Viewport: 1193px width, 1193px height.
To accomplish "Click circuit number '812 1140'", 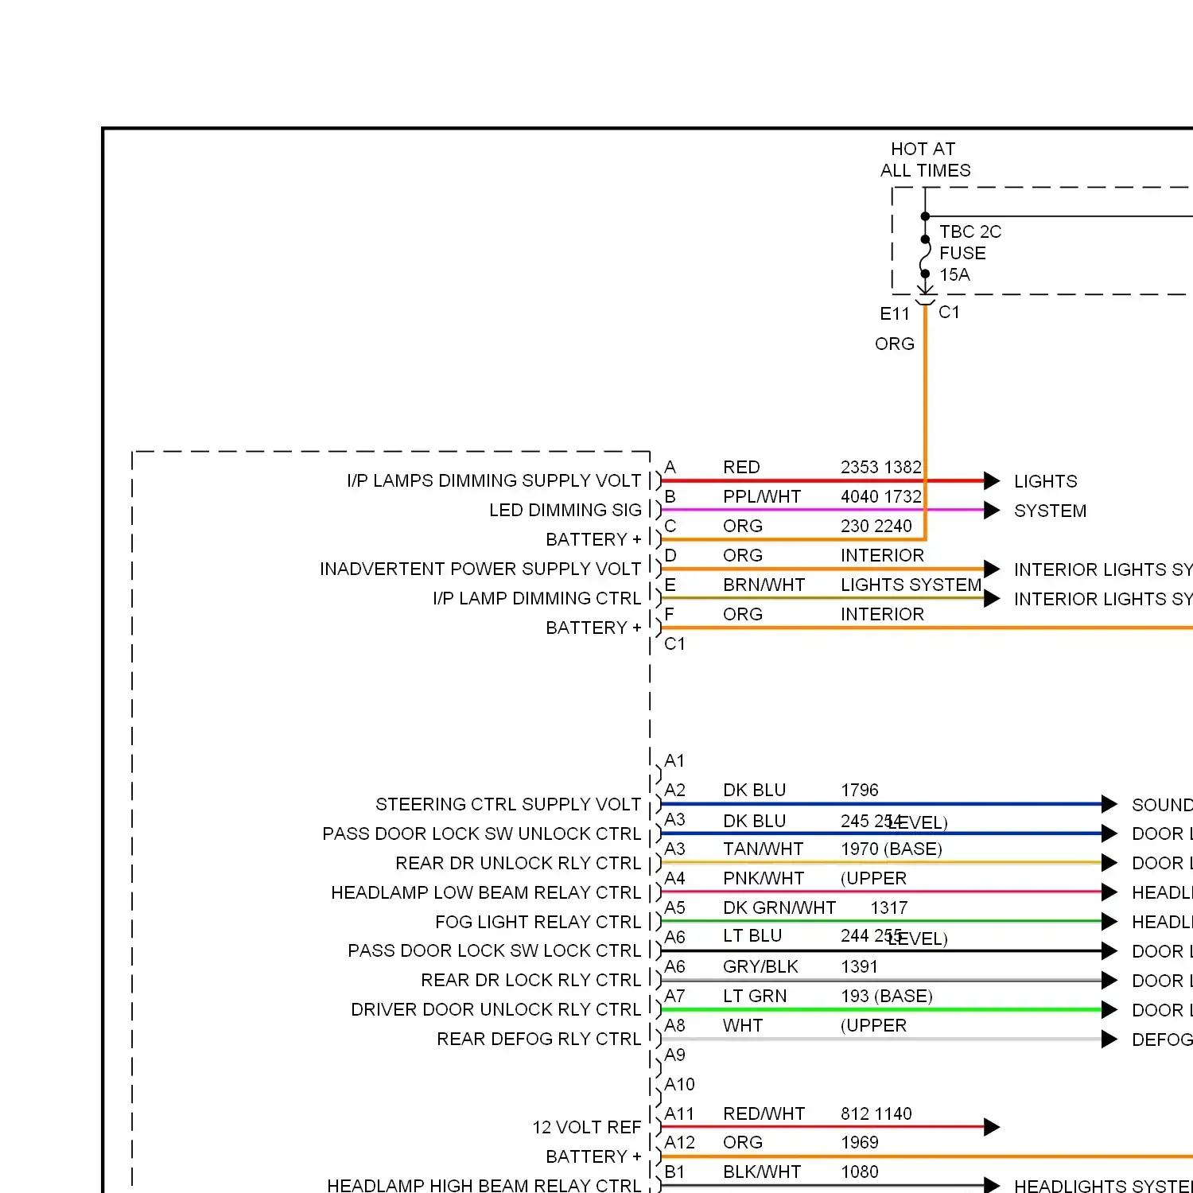I will [876, 1113].
